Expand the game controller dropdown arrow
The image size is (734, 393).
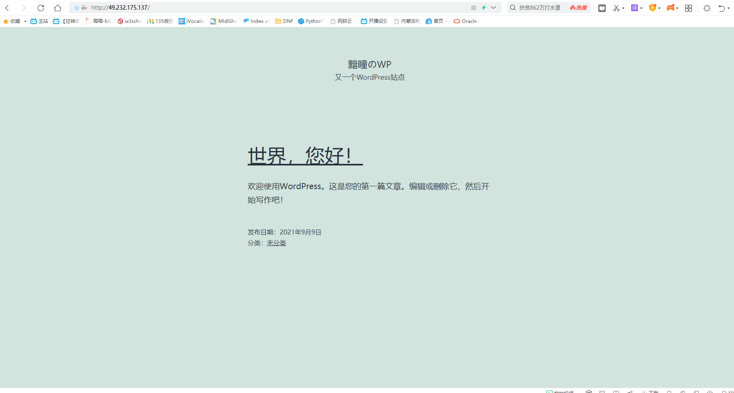coord(678,8)
